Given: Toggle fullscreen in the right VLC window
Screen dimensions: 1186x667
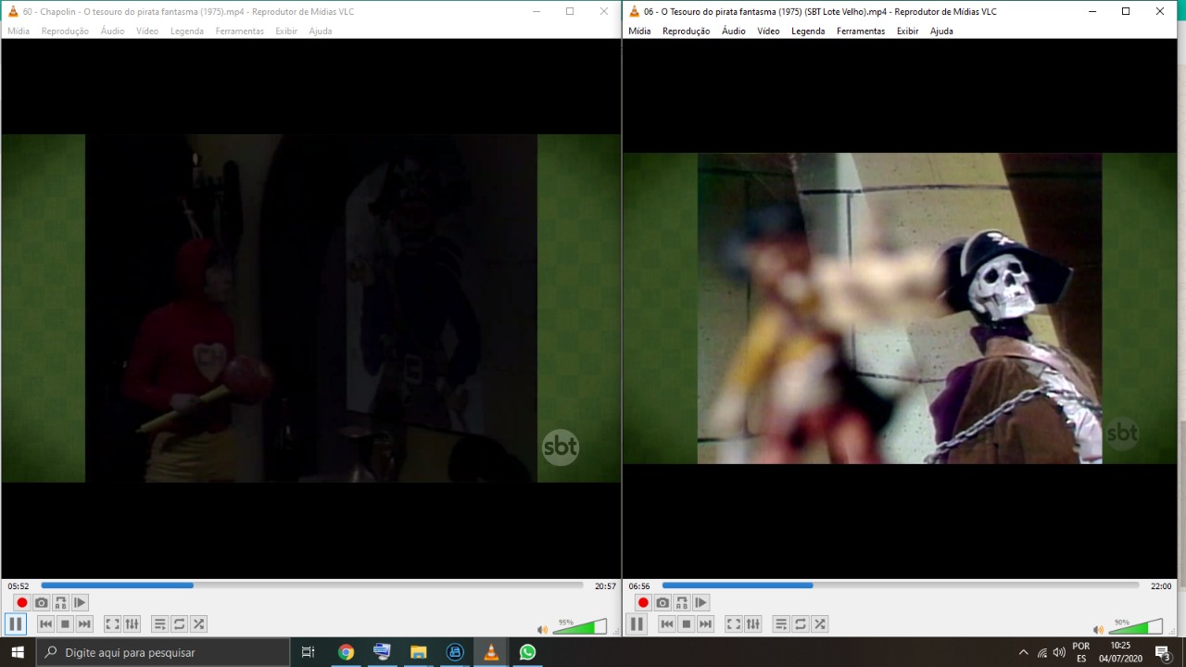Looking at the screenshot, I should 733,624.
